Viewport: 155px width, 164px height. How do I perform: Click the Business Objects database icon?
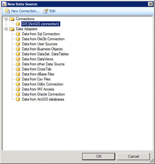[x=18, y=49]
